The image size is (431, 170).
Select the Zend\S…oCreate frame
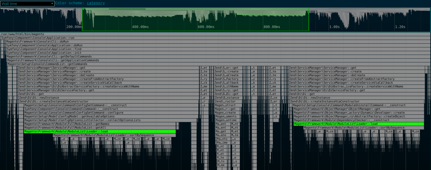[x=228, y=75]
